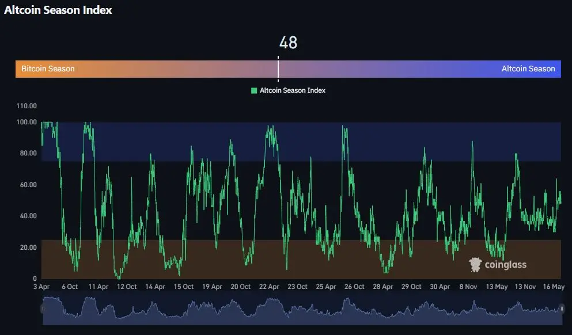
Task: Click the 'Altcoin Season Index' page title
Action: point(58,10)
